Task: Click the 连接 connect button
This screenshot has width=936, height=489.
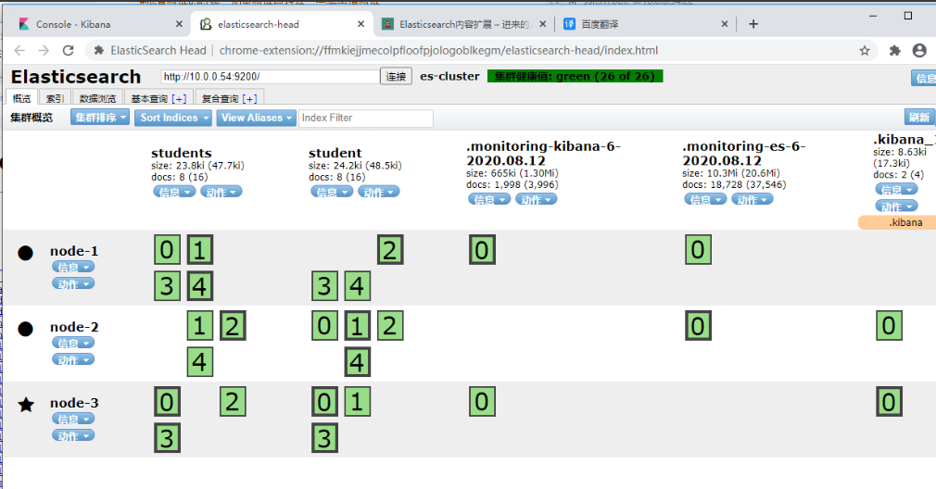Action: click(396, 76)
